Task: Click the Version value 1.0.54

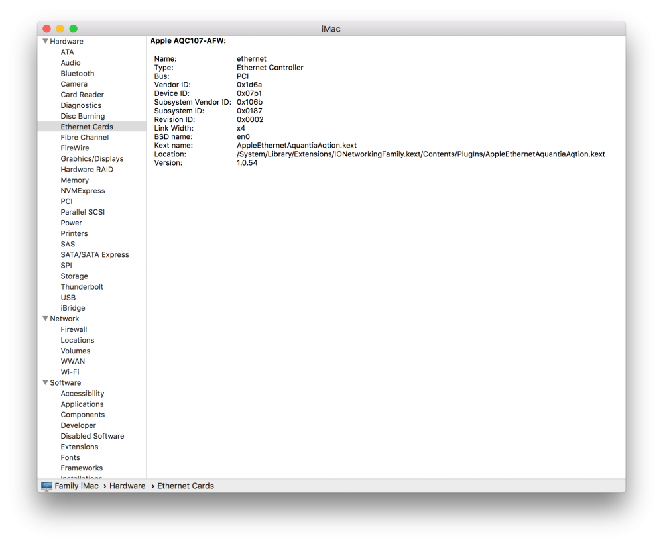Action: click(x=247, y=163)
